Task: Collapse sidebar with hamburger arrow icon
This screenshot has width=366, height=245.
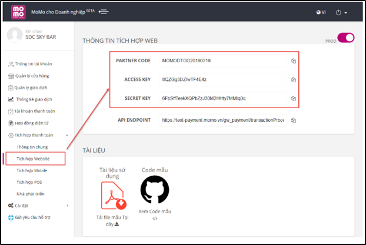Action: (x=104, y=12)
